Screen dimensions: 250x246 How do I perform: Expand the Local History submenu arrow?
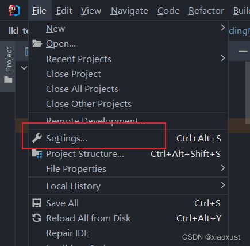click(222, 185)
